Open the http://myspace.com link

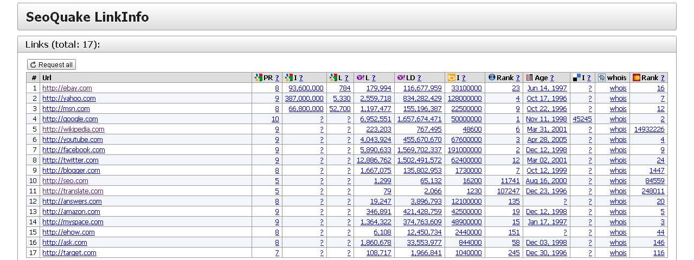[73, 222]
